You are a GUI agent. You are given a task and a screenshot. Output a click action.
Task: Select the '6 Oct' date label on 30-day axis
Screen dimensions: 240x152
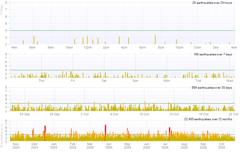point(114,114)
